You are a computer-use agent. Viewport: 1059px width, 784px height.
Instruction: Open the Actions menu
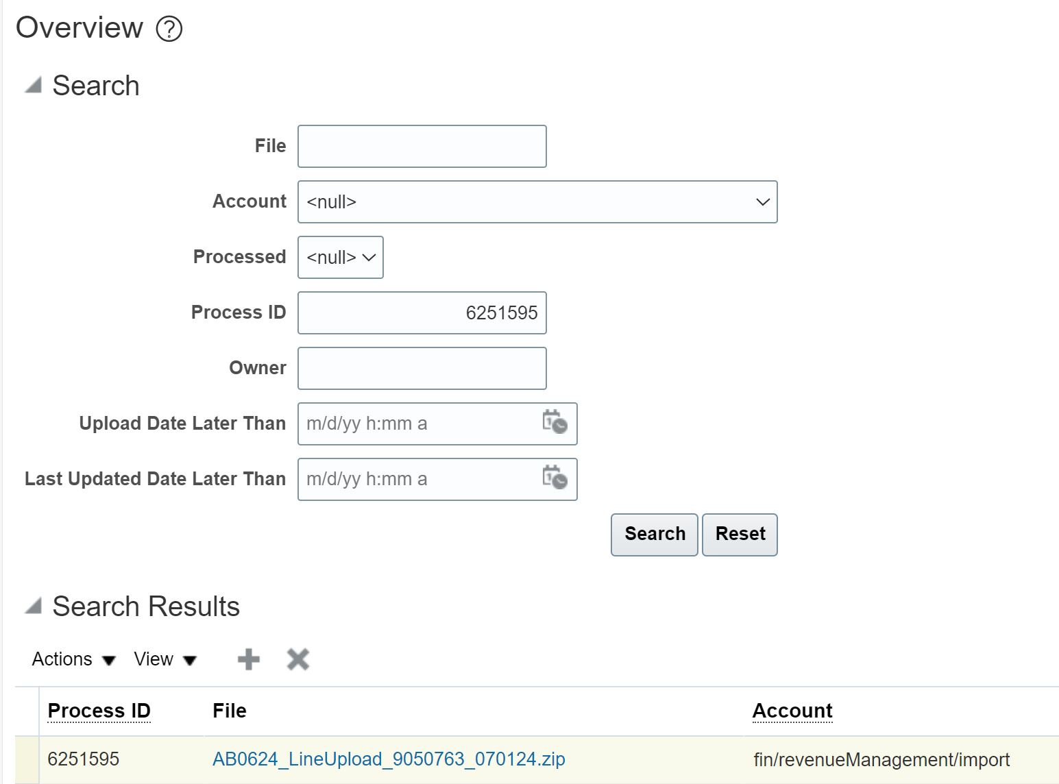(x=62, y=659)
